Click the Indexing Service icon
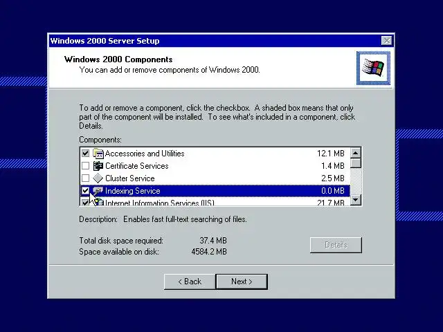The width and height of the screenshot is (443, 332). tap(98, 191)
